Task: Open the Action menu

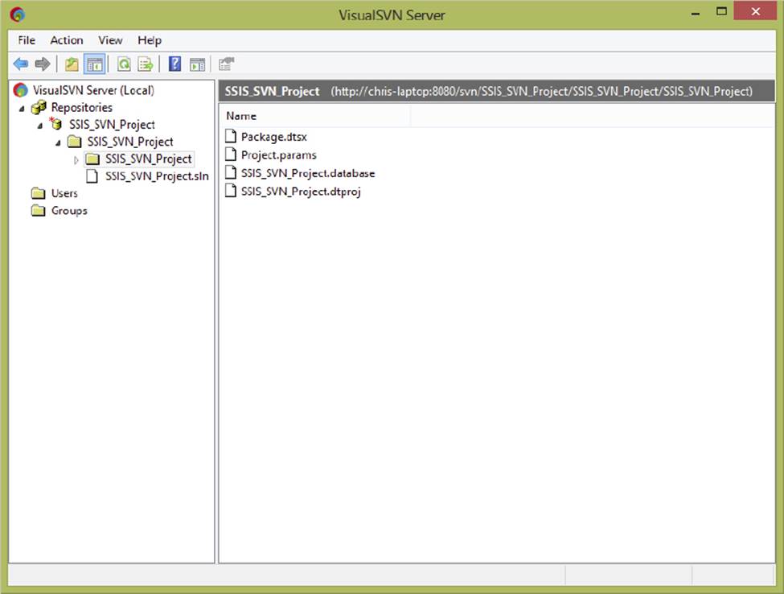Action: pos(67,40)
